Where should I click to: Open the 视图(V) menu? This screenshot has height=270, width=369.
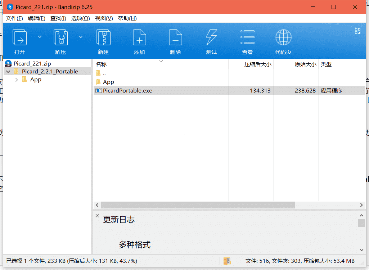[x=104, y=18]
